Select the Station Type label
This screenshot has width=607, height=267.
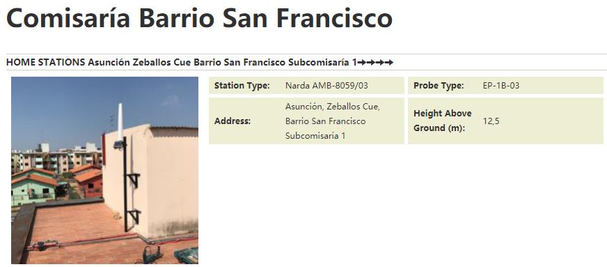coord(242,86)
